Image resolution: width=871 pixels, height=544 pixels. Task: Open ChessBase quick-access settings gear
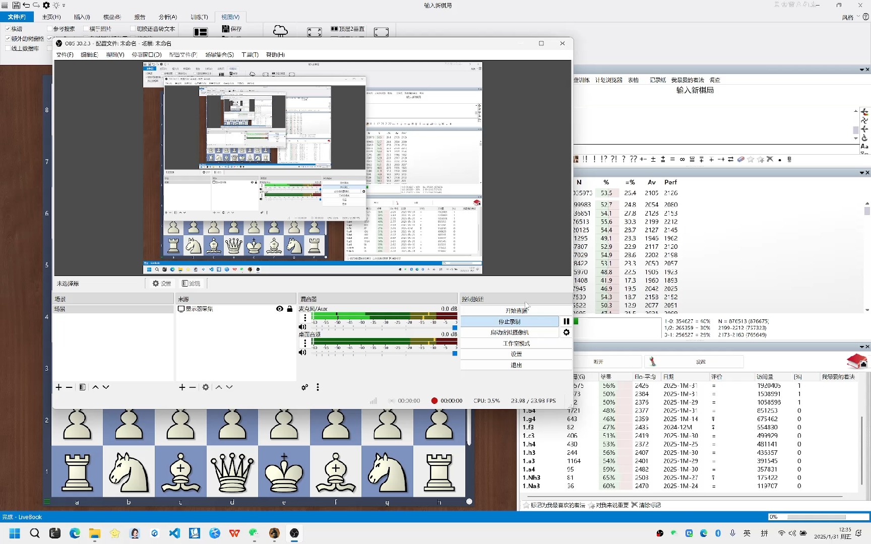(x=46, y=5)
